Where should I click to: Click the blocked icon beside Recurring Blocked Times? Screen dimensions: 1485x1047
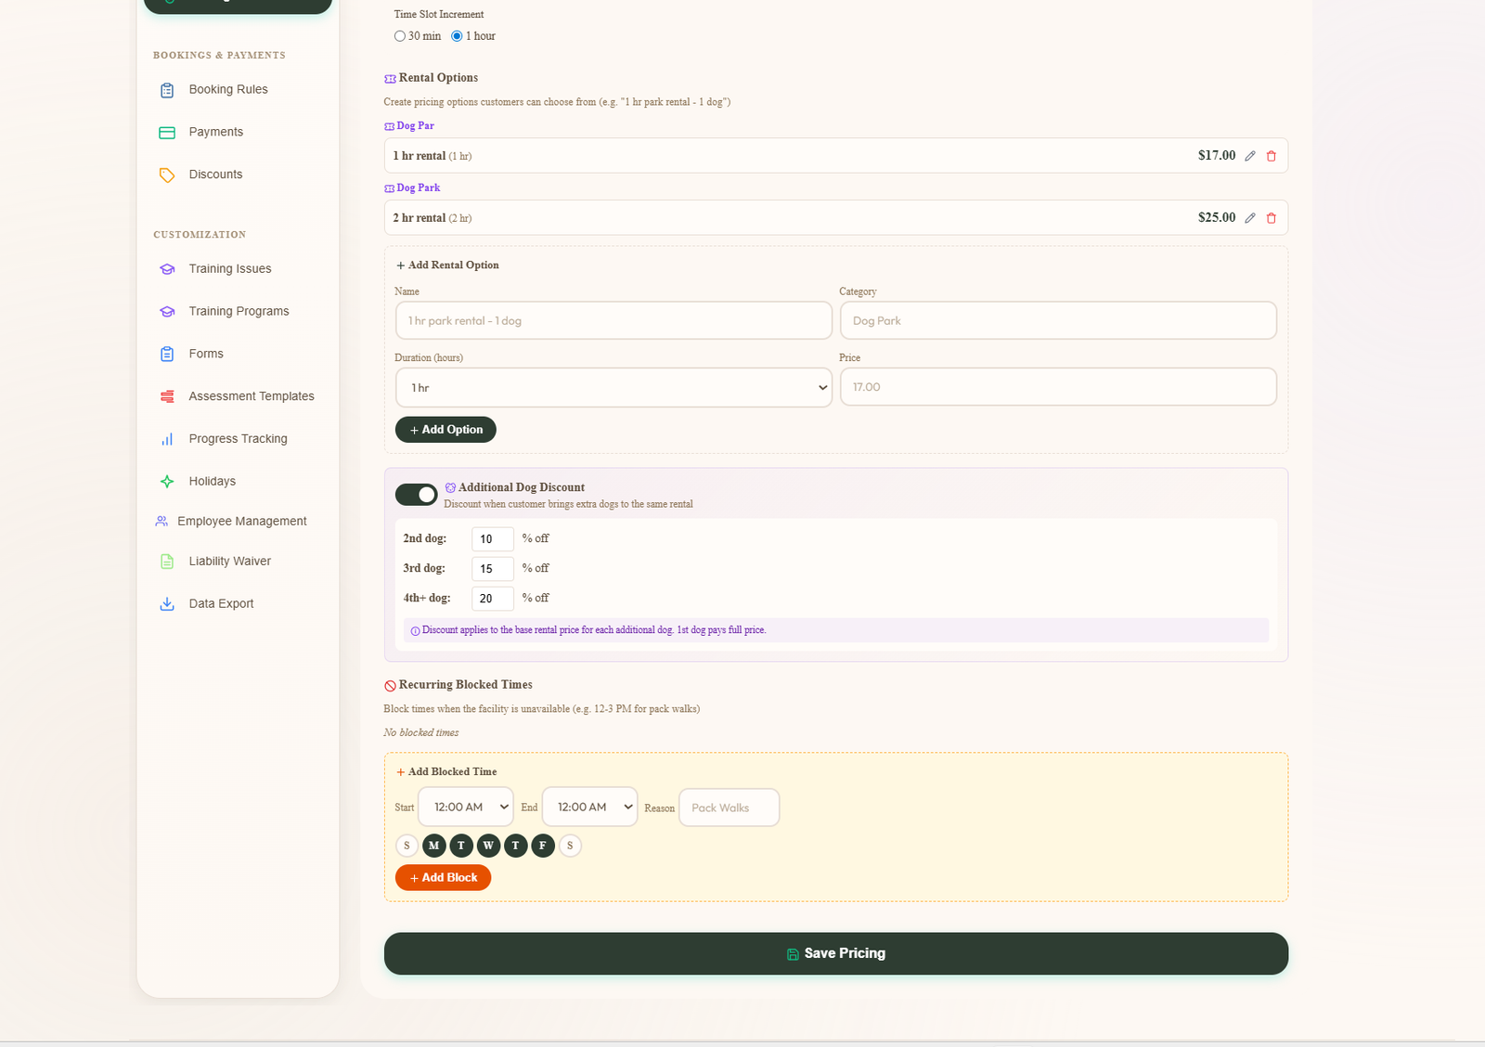click(390, 686)
